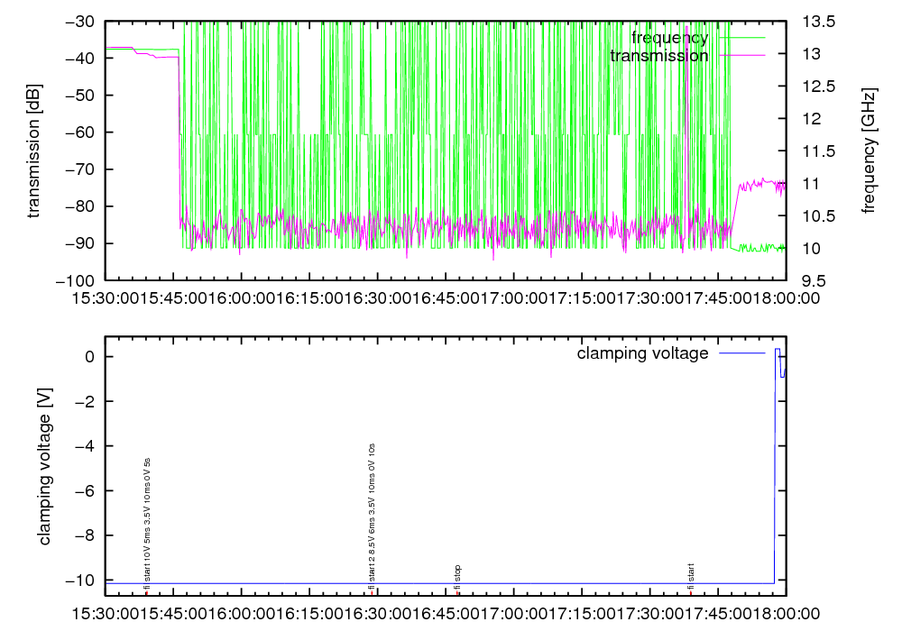The image size is (902, 631).
Task: Select the 'fl start 2 8.5V' event marker
Action: [372, 514]
